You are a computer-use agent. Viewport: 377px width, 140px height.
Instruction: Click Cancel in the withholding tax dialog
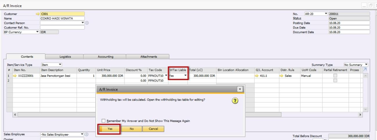click(153, 129)
